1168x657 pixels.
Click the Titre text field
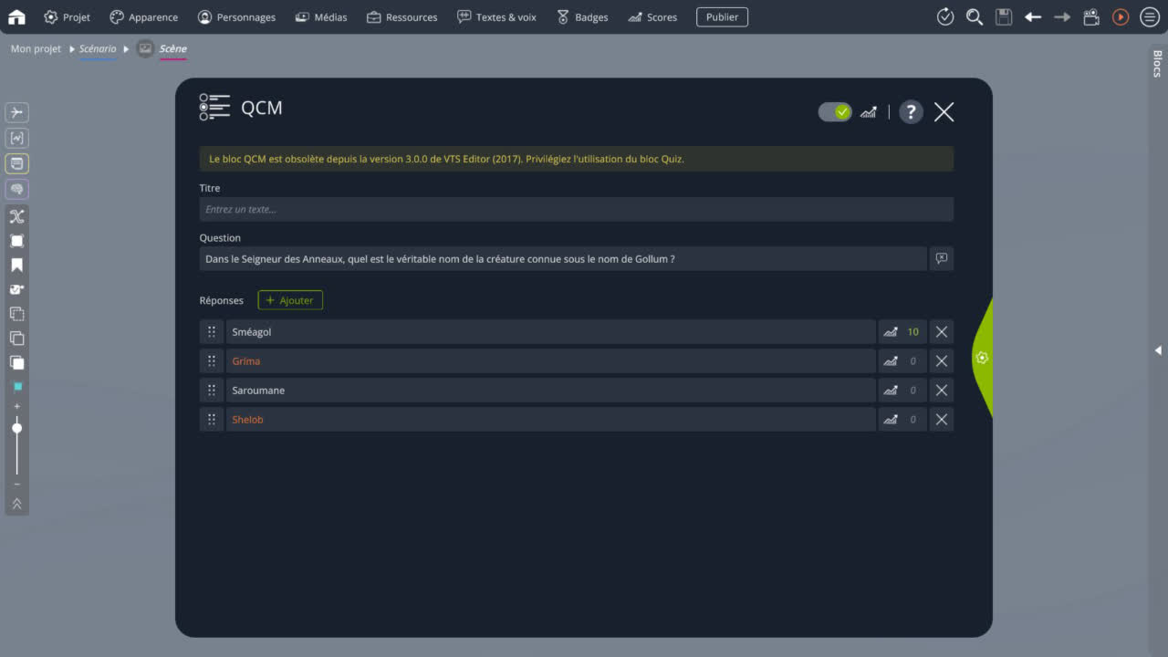pyautogui.click(x=577, y=209)
